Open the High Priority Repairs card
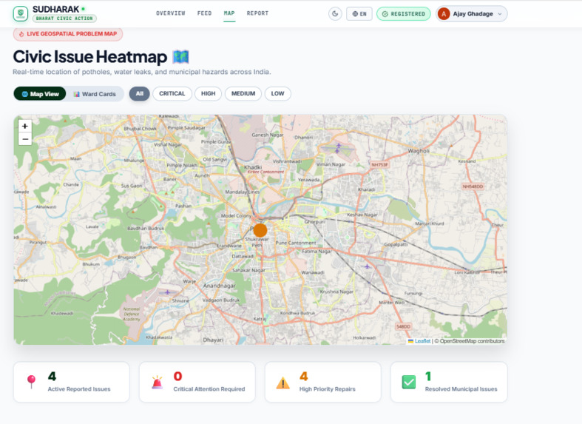Image resolution: width=582 pixels, height=424 pixels. coord(323,382)
